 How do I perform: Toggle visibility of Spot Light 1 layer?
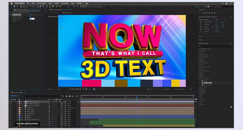[x=10, y=114]
